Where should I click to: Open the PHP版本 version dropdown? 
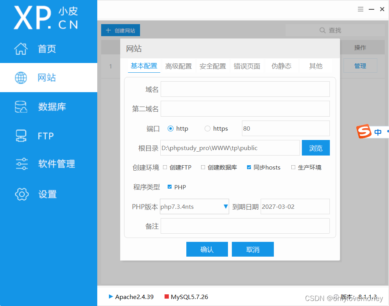coord(226,206)
